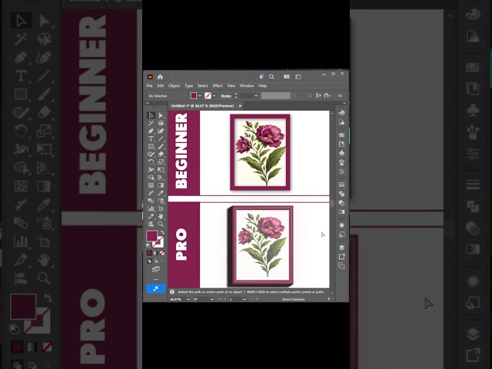Screen dimensions: 492x369
Task: Open the Layers panel icon
Action: coord(341,248)
